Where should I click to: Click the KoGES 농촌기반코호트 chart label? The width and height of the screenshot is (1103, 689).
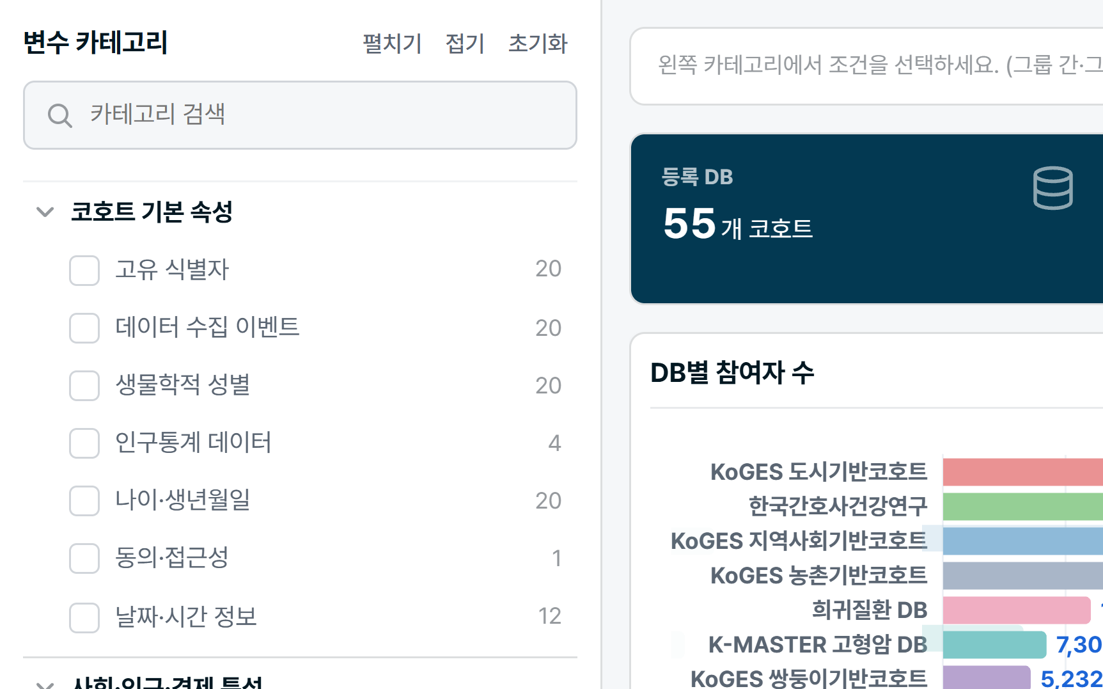[818, 576]
